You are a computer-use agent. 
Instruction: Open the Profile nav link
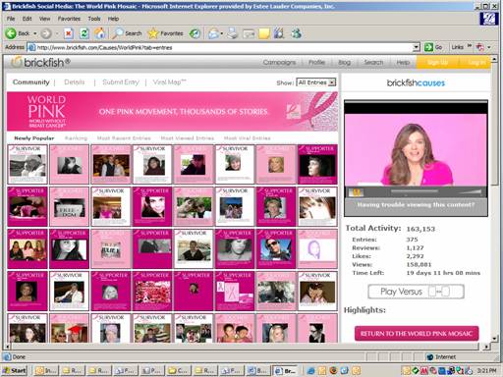click(316, 62)
